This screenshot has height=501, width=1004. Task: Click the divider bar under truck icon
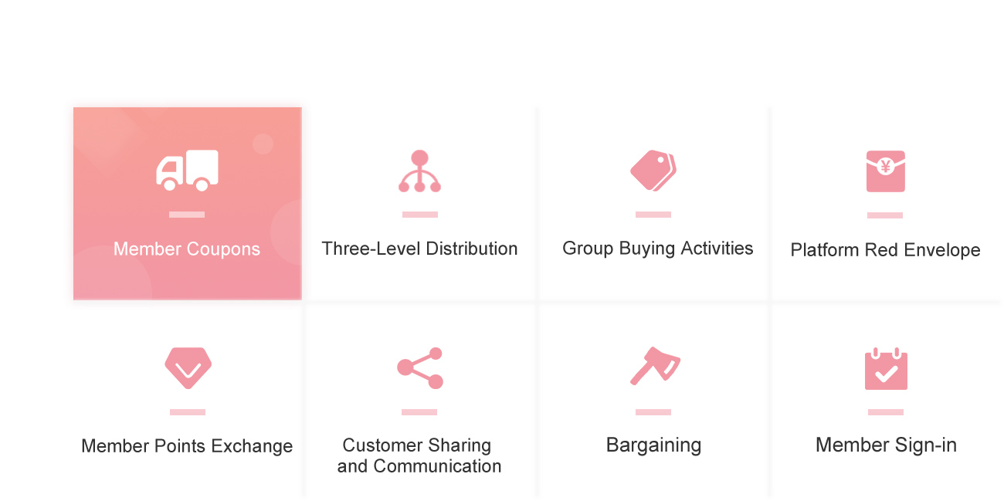tap(187, 215)
